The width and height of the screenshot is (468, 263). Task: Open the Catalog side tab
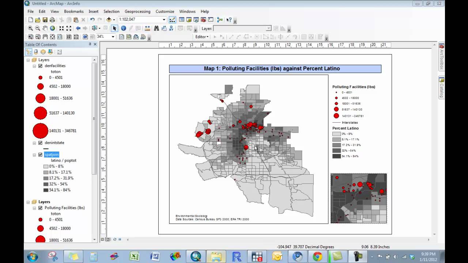[442, 88]
